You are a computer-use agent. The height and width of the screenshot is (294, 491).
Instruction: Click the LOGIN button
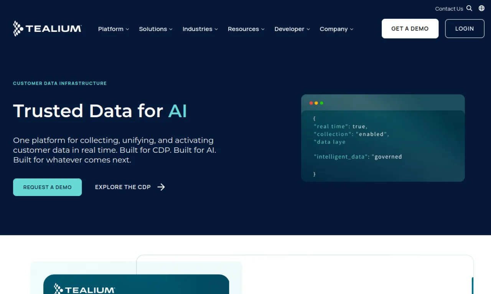465,29
